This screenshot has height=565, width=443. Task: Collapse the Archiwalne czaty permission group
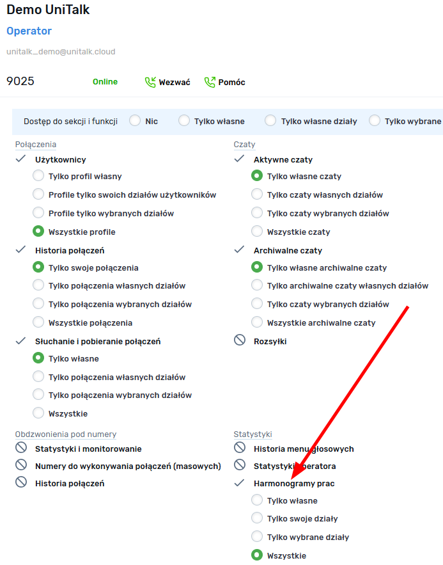[x=240, y=250]
